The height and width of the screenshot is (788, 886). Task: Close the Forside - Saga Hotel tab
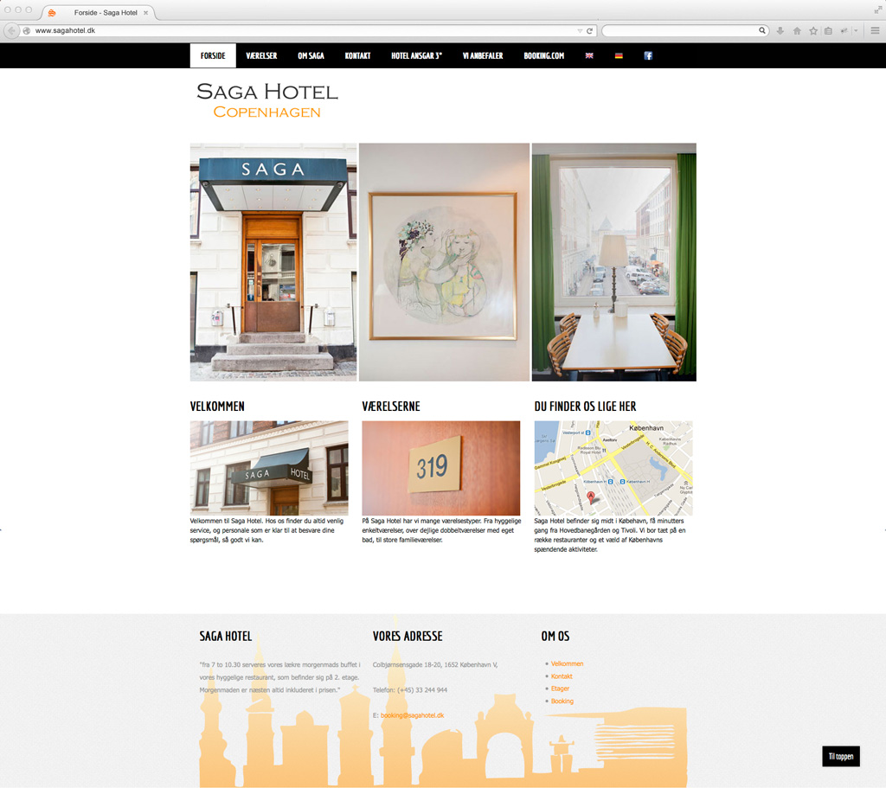[x=145, y=12]
